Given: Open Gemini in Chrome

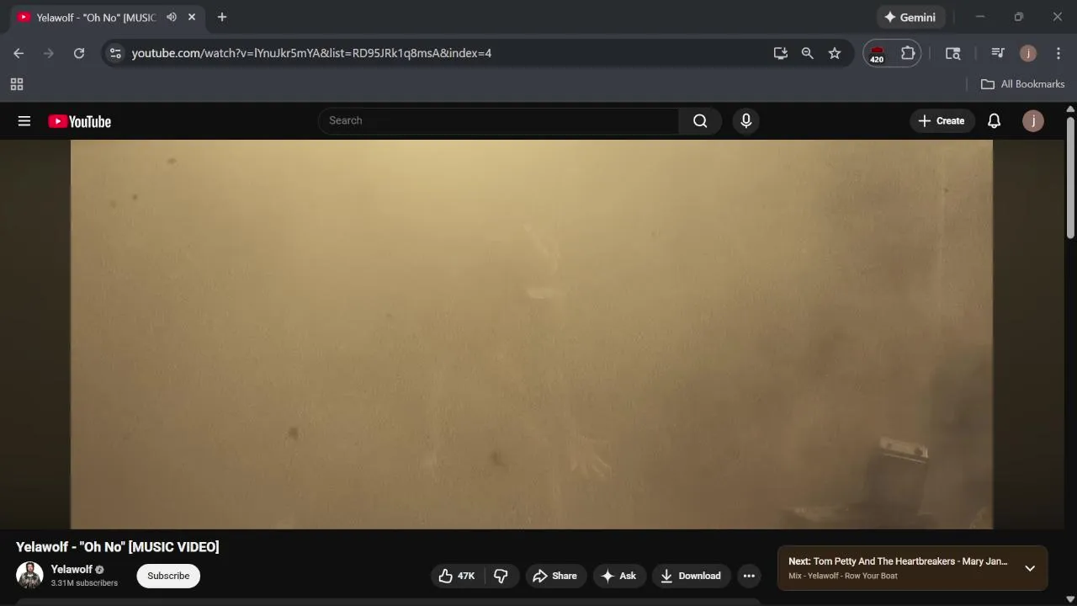Looking at the screenshot, I should coord(911,17).
